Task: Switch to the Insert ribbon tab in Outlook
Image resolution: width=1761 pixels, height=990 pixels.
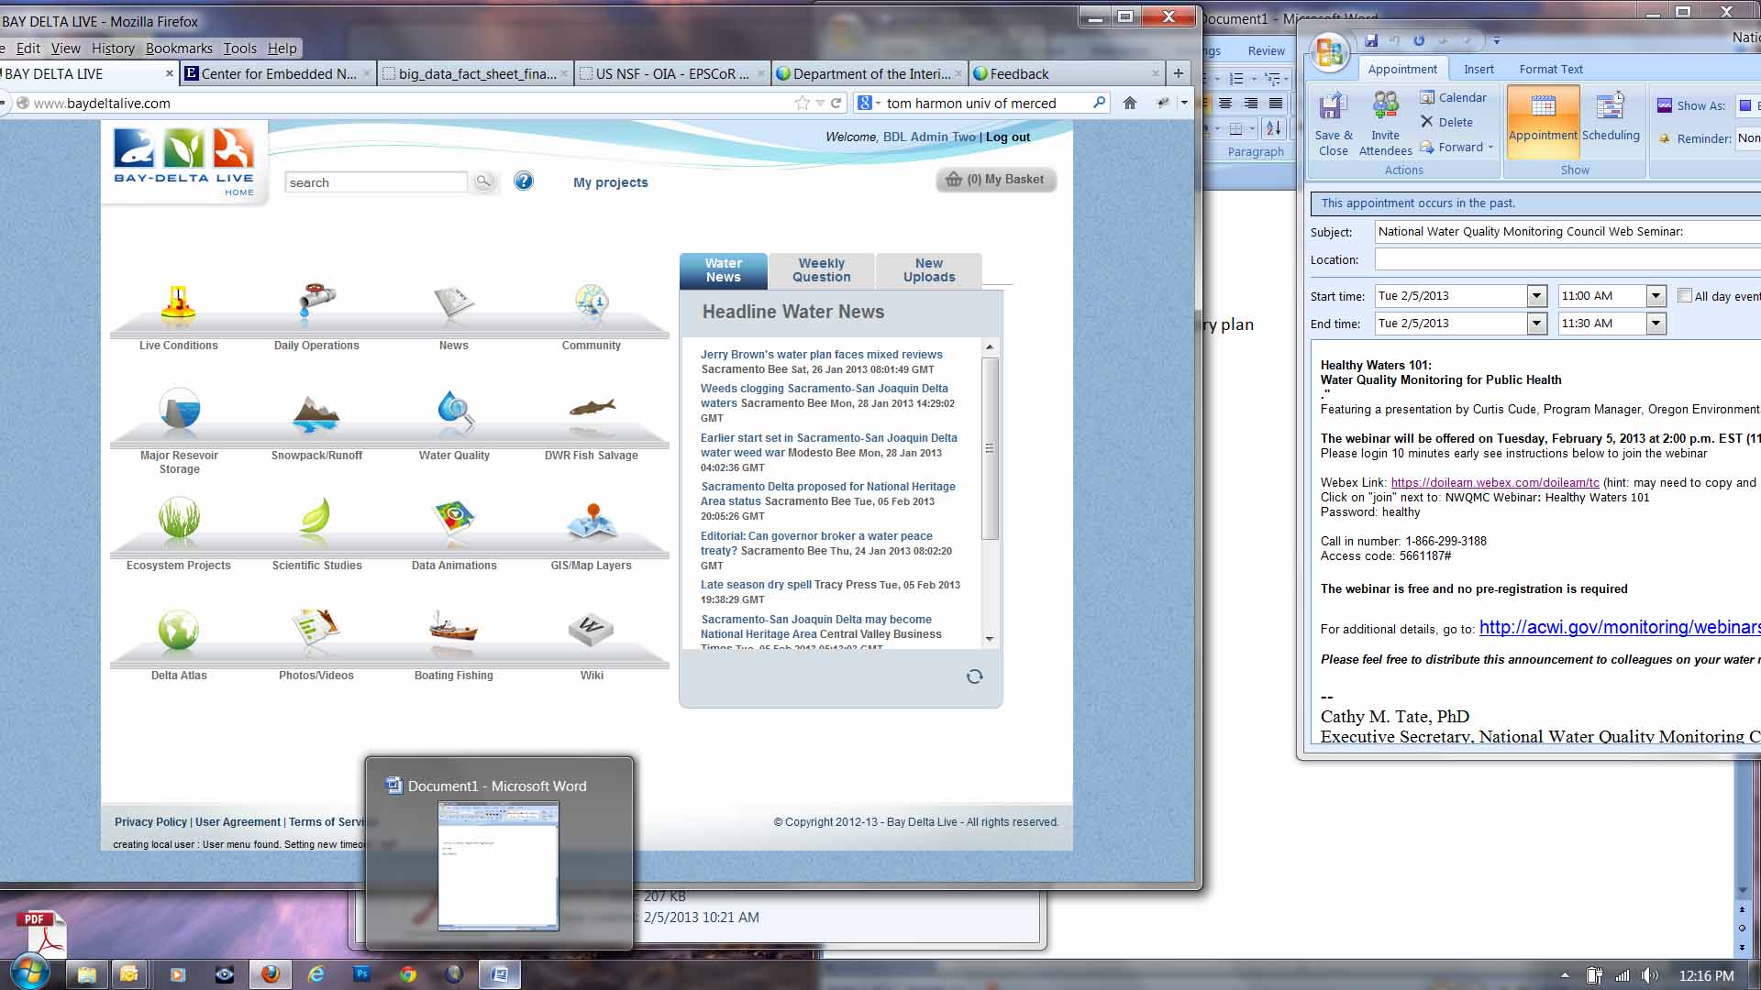Action: 1478,69
